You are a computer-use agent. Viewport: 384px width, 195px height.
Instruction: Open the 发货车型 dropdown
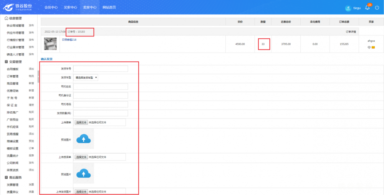86,78
